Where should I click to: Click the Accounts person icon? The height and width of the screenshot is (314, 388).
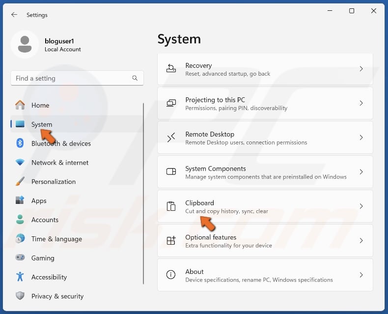click(x=20, y=219)
